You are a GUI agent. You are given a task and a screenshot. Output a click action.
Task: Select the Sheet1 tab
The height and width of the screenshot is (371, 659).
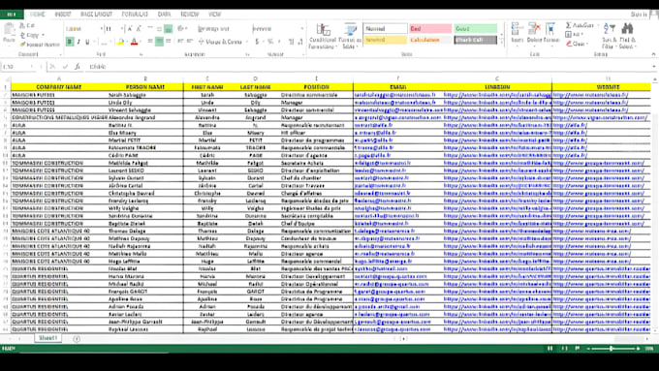coord(47,338)
